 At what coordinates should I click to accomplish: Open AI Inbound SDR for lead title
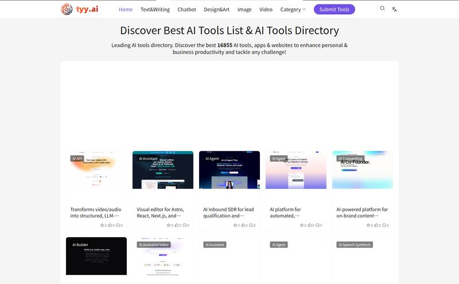click(x=228, y=212)
